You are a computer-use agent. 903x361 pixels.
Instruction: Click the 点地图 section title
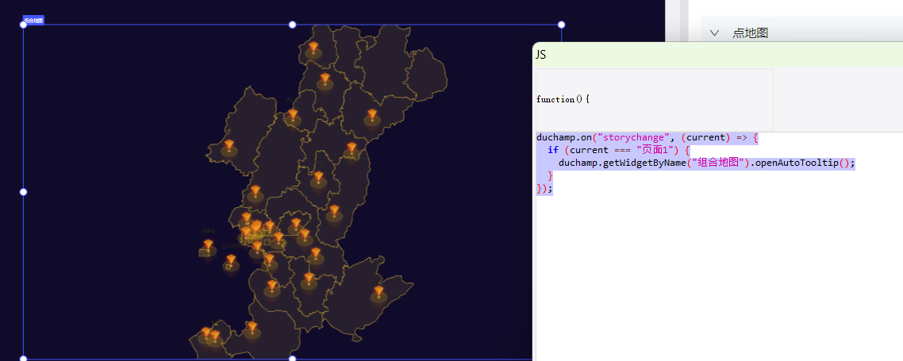tap(750, 33)
